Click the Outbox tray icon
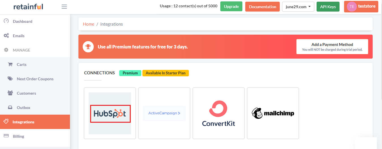Image resolution: width=382 pixels, height=149 pixels. 10,108
